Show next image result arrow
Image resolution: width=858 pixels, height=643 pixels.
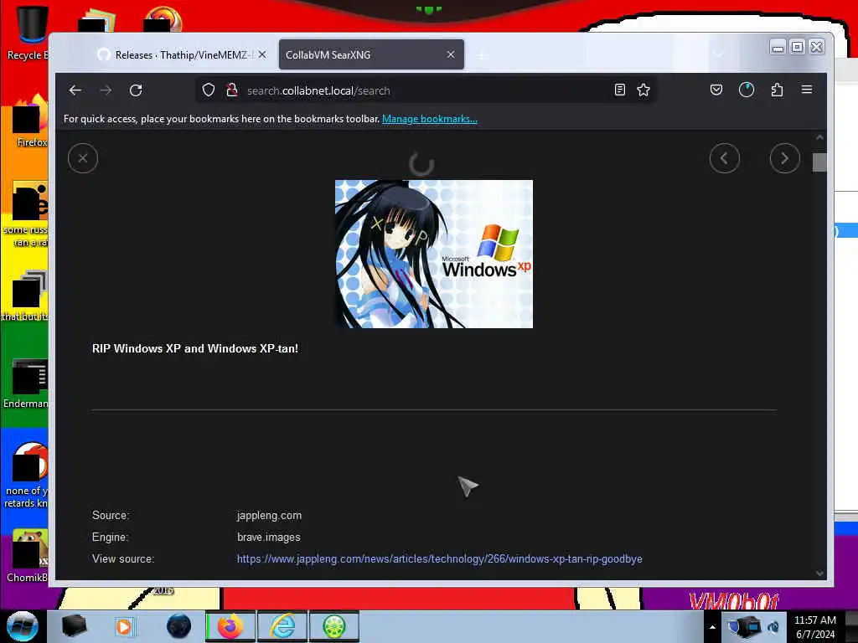tap(784, 158)
